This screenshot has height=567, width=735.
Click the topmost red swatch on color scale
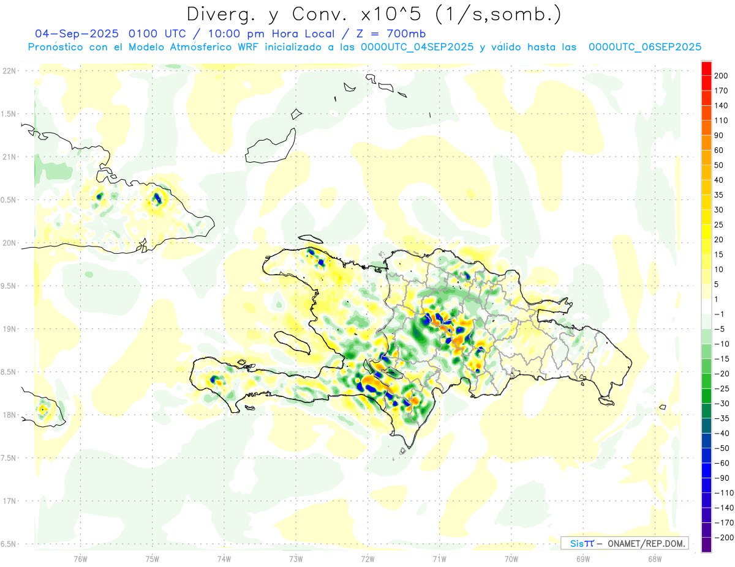click(706, 69)
